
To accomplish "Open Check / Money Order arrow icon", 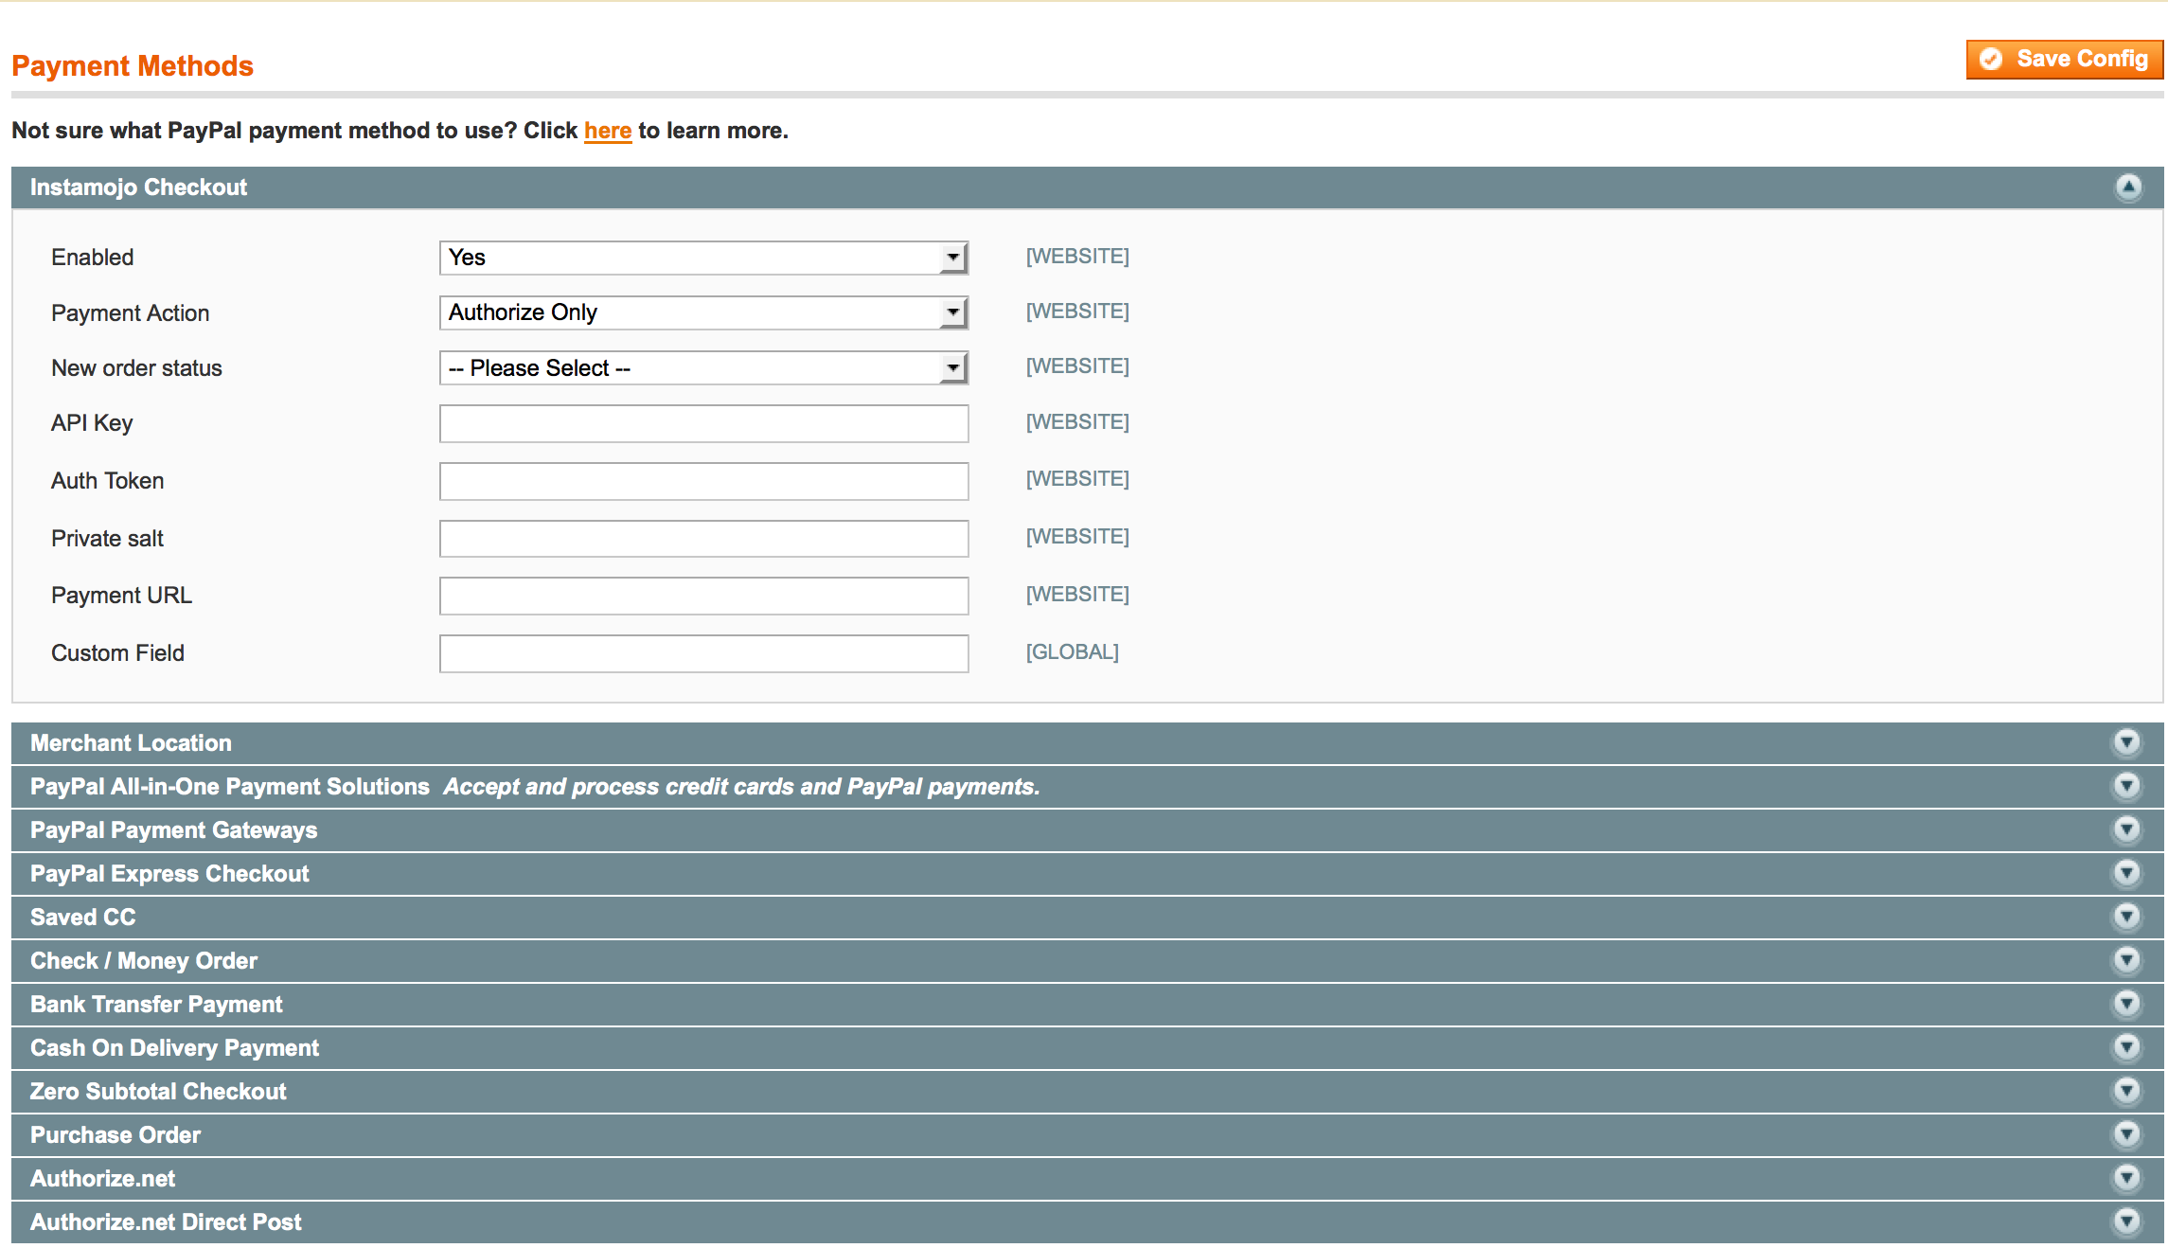I will (x=2126, y=960).
